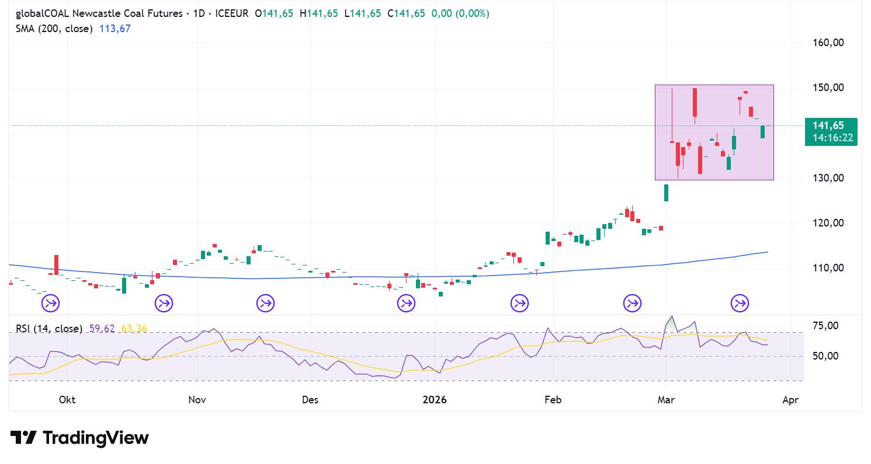
Task: Click the RSI (14, close) indicator label
Action: (x=49, y=329)
